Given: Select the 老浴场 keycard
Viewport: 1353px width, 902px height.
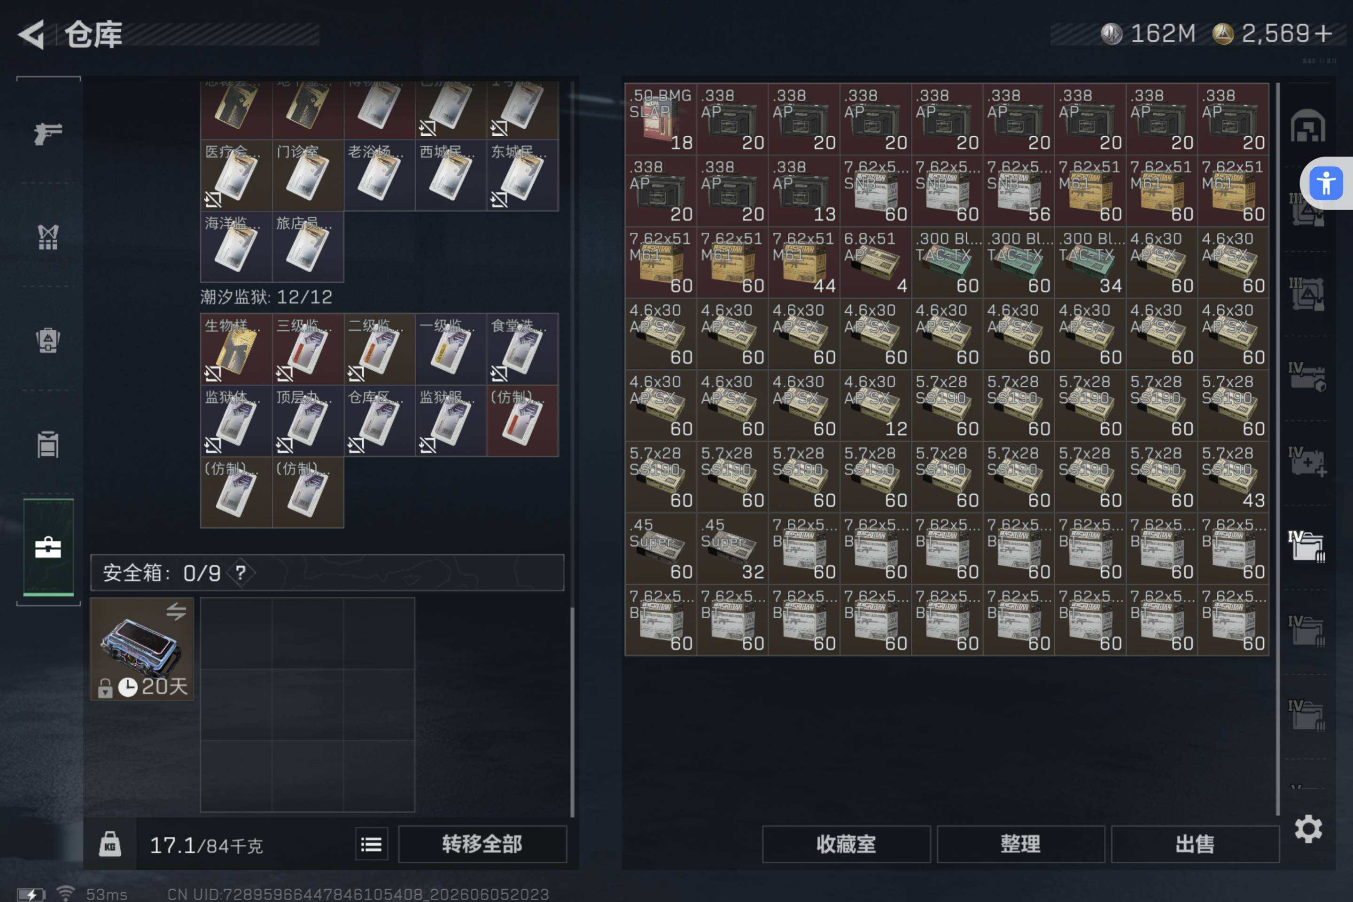Looking at the screenshot, I should tap(379, 175).
